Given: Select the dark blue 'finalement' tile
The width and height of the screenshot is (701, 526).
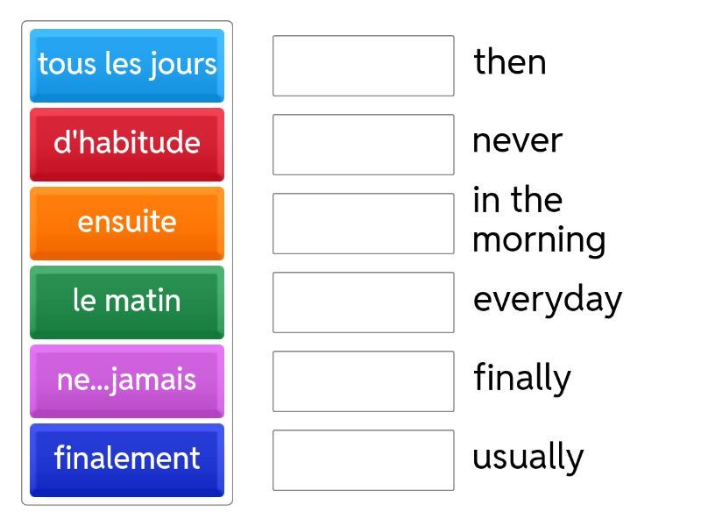Looking at the screenshot, I should (127, 459).
